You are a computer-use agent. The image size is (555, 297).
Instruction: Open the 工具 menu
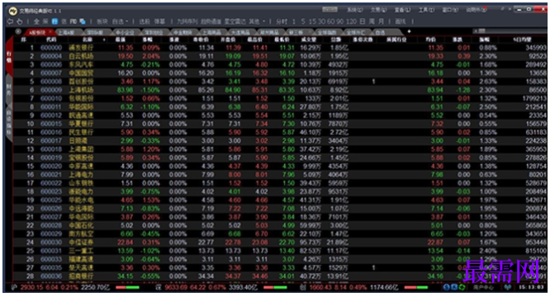426,10
